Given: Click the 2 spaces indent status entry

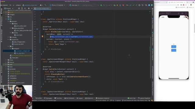Looking at the screenshot, I should point(118,101).
